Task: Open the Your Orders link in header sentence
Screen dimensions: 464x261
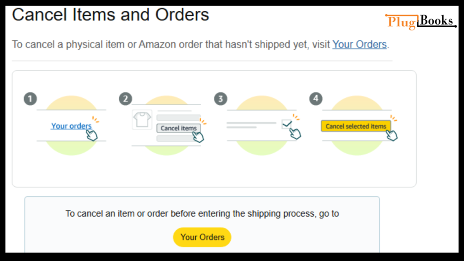Action: click(x=359, y=44)
